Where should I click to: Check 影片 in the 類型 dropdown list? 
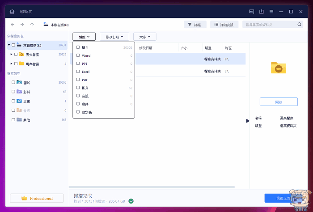pyautogui.click(x=78, y=88)
